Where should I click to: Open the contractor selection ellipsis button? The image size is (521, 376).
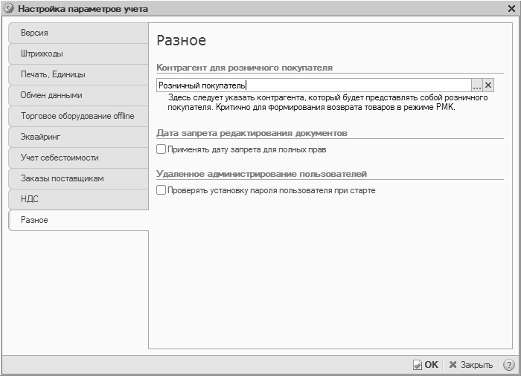pyautogui.click(x=477, y=85)
